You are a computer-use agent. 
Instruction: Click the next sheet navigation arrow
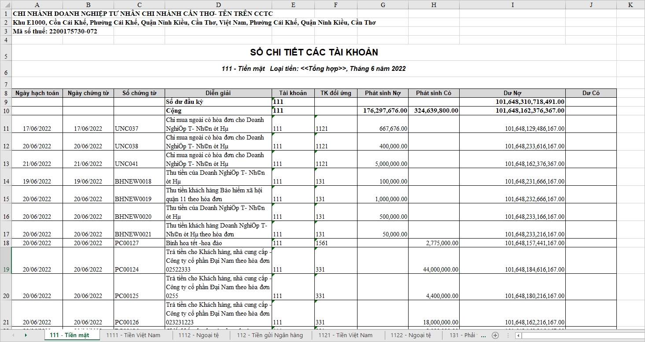pos(26,335)
